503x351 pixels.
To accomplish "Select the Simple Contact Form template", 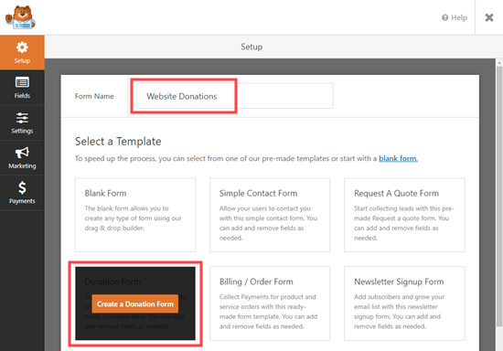I will [270, 215].
